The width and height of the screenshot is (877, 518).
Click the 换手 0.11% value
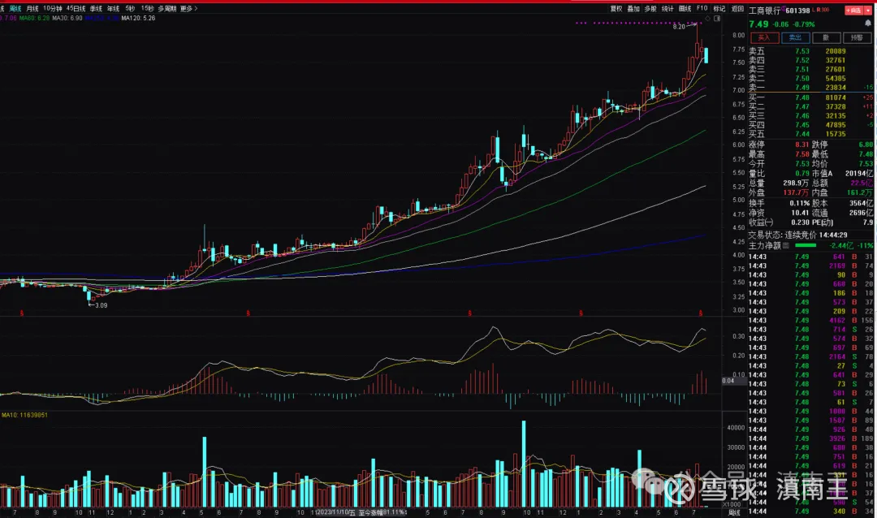click(799, 203)
